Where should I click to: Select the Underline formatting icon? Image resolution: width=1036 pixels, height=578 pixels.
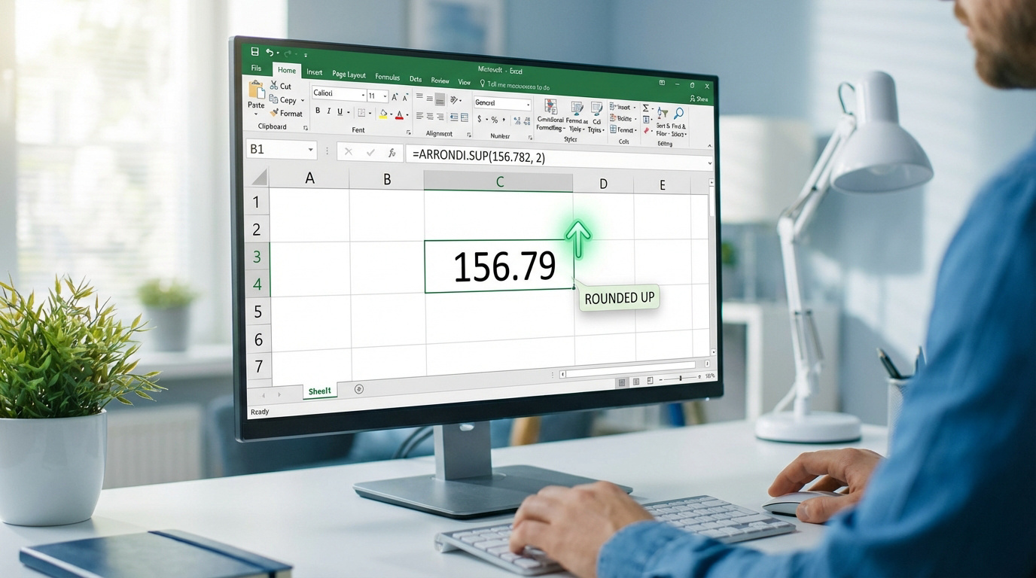click(x=339, y=111)
